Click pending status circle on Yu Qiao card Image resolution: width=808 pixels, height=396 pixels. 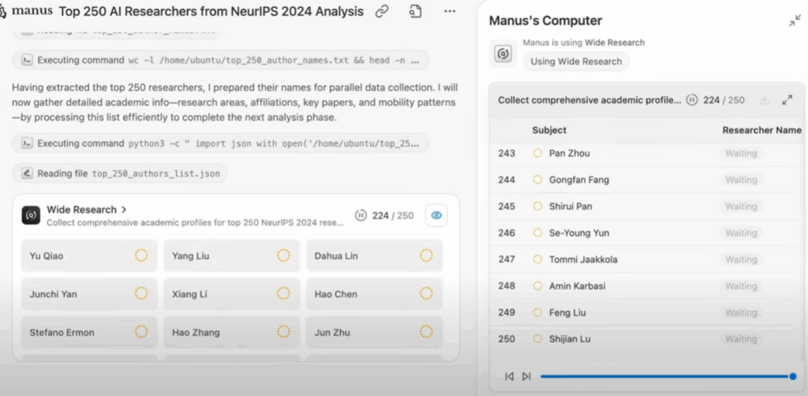141,256
